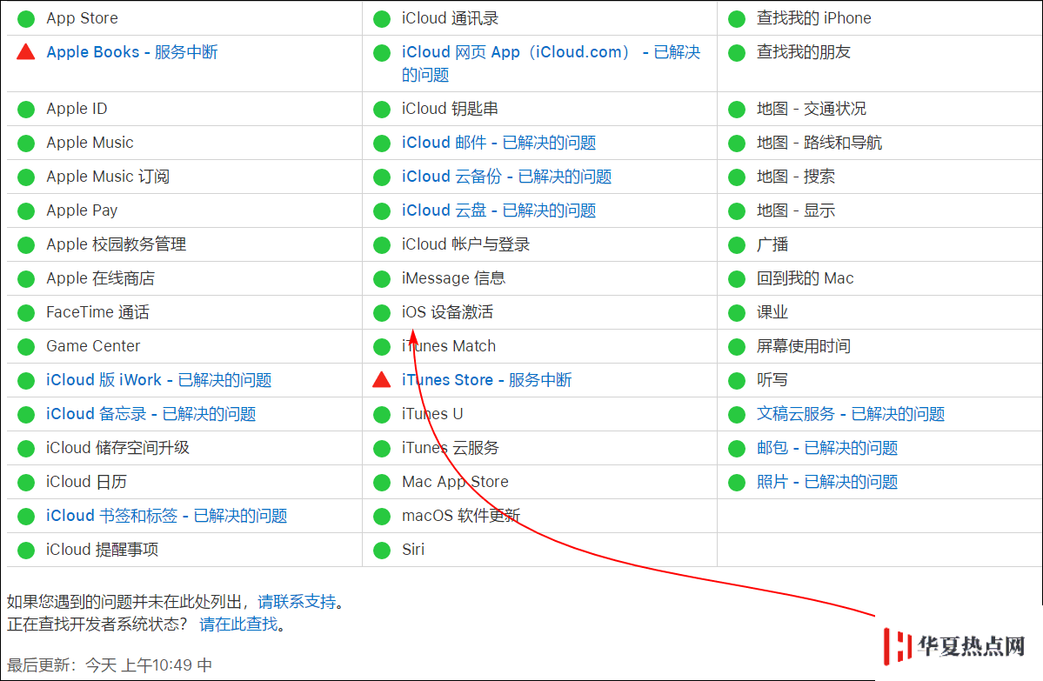Click green status dot beside FaceTime 通话
The width and height of the screenshot is (1043, 681).
[x=26, y=312]
